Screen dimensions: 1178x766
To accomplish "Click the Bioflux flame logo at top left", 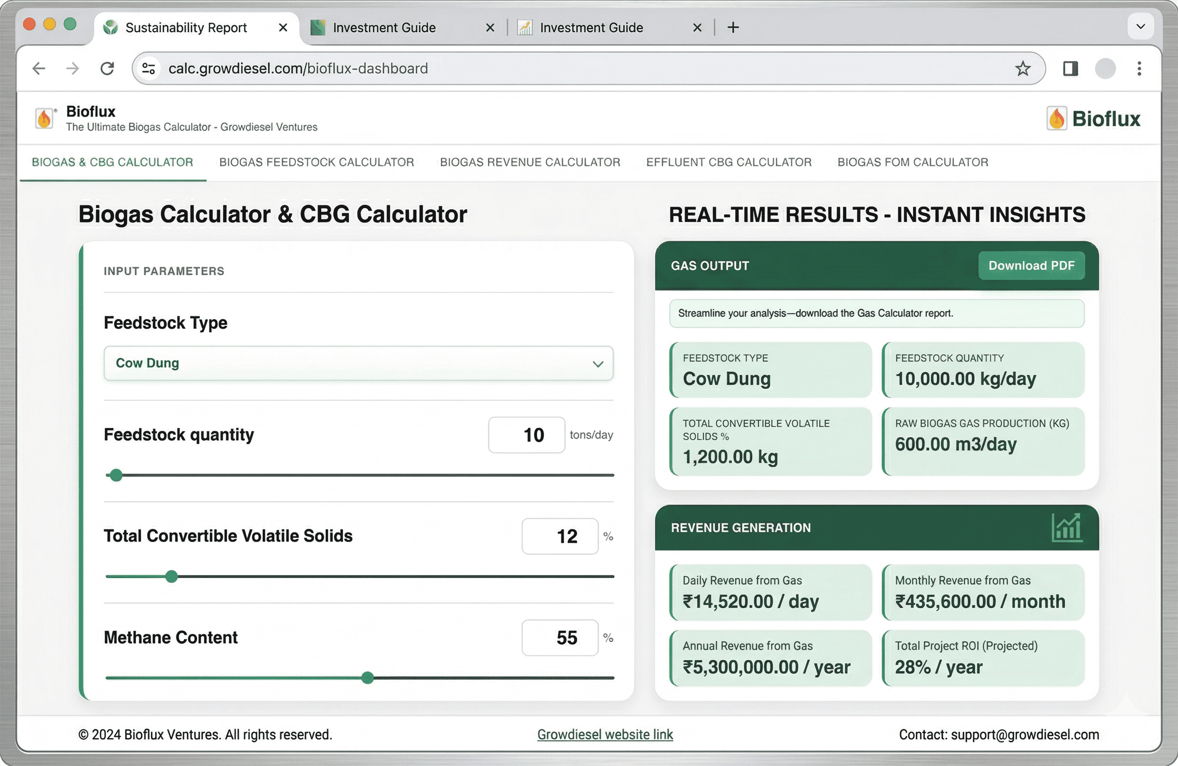I will (44, 119).
